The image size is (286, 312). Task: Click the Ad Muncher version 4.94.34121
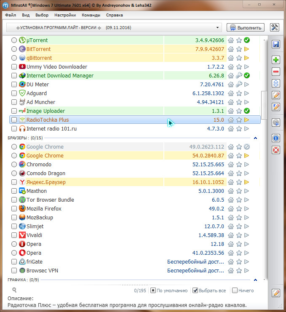[210, 102]
